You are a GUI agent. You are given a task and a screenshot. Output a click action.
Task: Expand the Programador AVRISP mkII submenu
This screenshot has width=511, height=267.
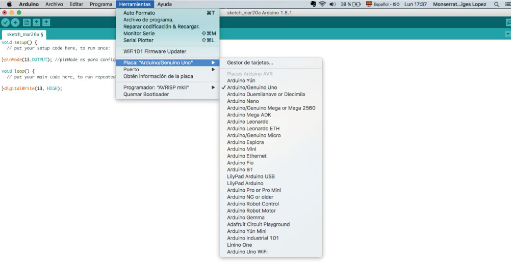point(167,87)
